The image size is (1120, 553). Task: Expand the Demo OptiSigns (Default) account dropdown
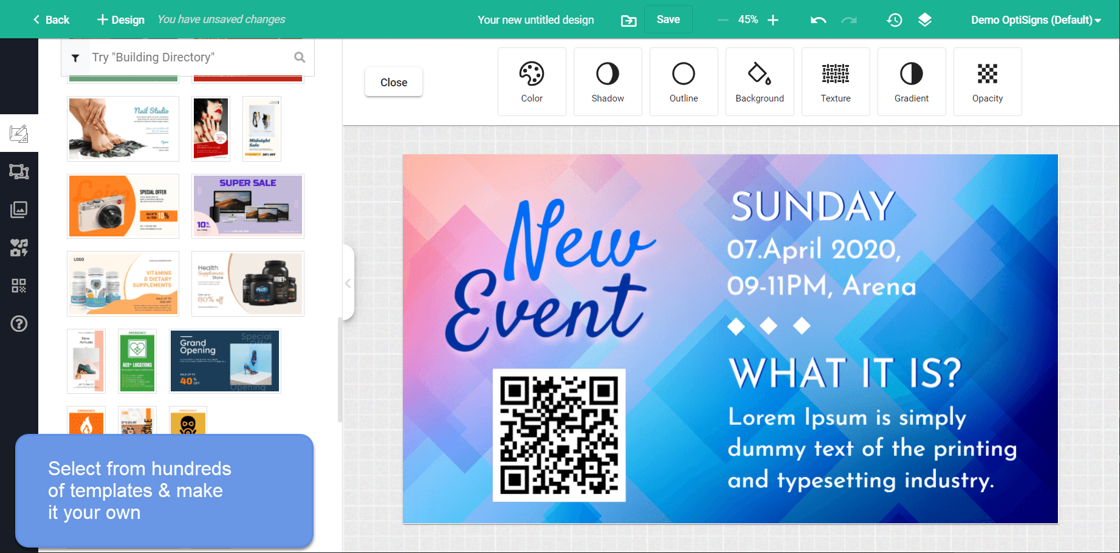[x=1036, y=20]
